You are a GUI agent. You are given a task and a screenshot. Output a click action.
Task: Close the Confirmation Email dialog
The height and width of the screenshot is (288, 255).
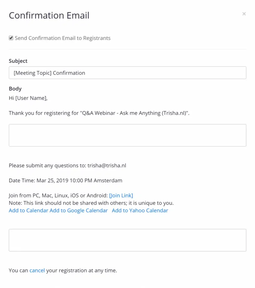pos(244,14)
